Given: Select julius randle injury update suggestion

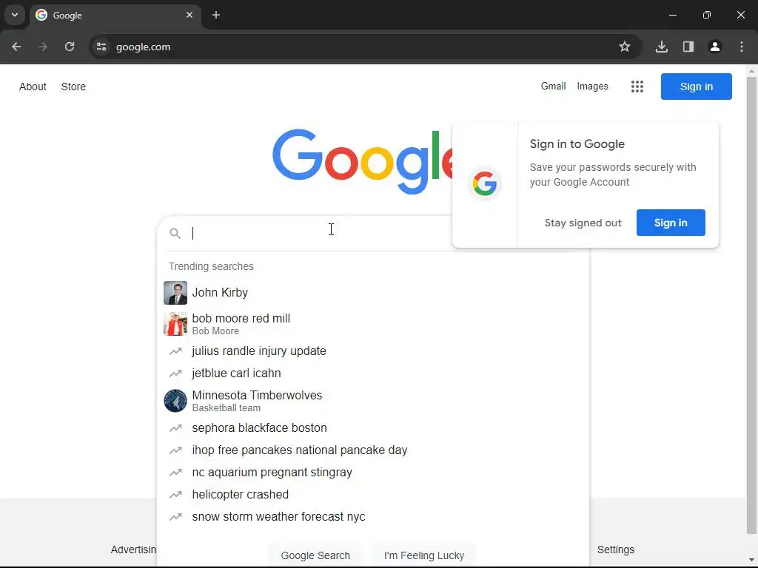Looking at the screenshot, I should (373, 351).
